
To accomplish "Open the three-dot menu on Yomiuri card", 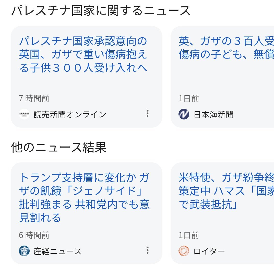I will pos(148,114).
